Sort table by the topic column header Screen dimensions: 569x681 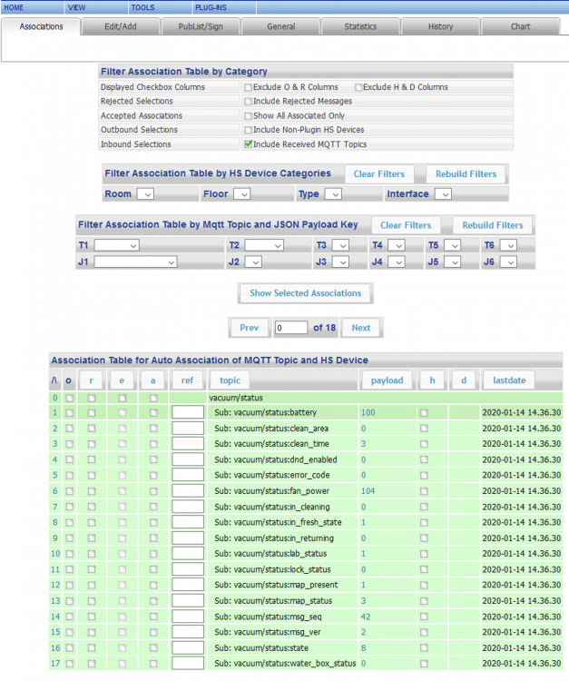[x=230, y=380]
